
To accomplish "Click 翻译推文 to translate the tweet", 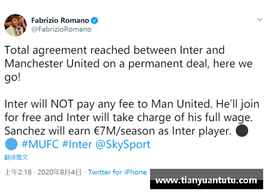I will click(16, 157).
